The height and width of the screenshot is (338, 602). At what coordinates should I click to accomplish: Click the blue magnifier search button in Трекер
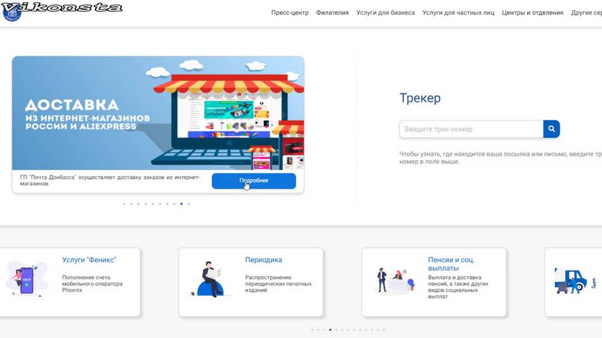pos(551,129)
